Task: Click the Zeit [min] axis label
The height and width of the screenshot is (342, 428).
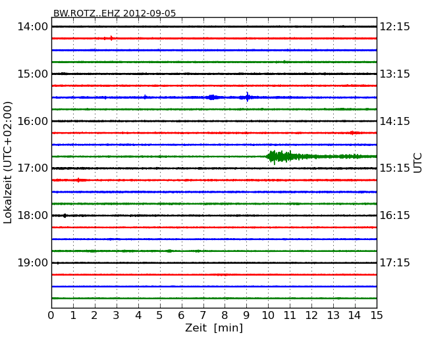Action: [214, 328]
